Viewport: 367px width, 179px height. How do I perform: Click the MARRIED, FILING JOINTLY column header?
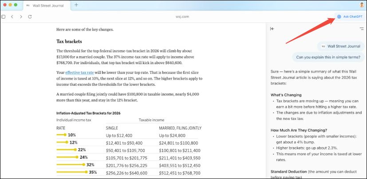click(x=180, y=128)
